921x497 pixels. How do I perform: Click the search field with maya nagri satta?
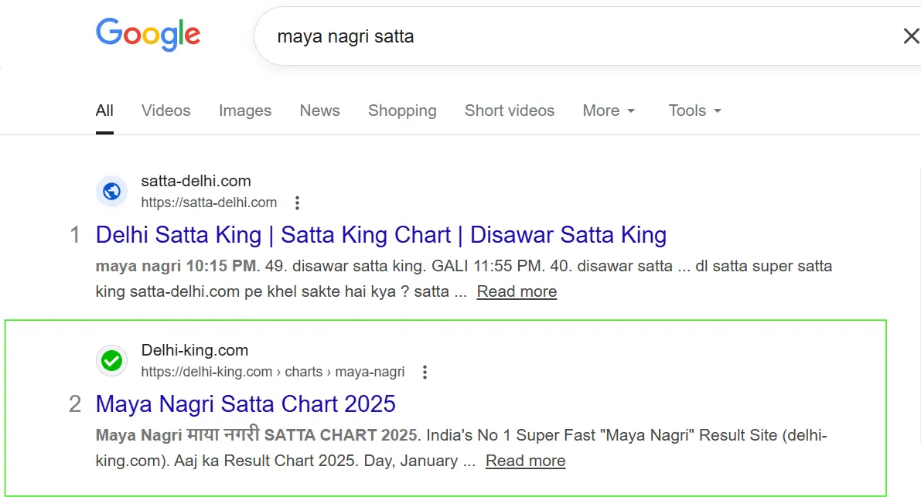(541, 36)
